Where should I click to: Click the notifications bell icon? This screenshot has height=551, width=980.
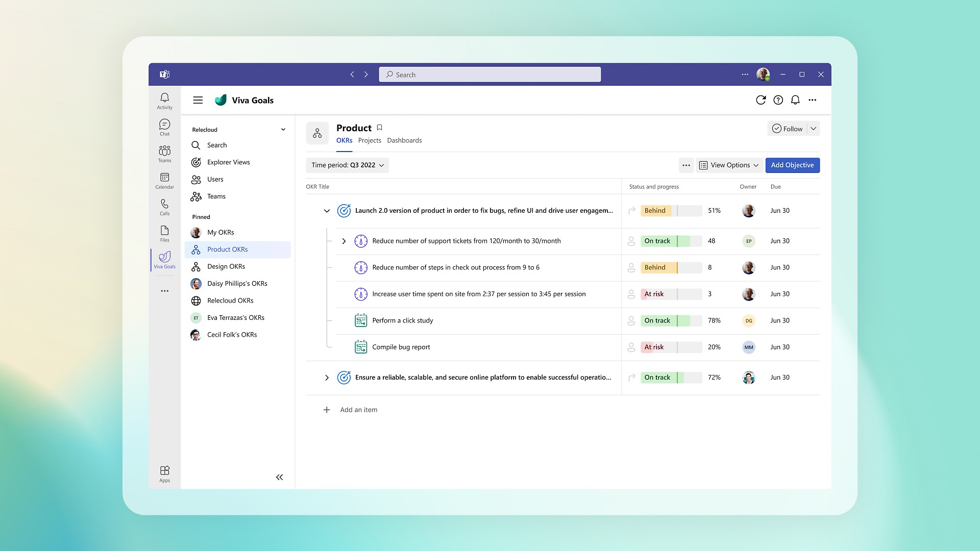tap(796, 99)
